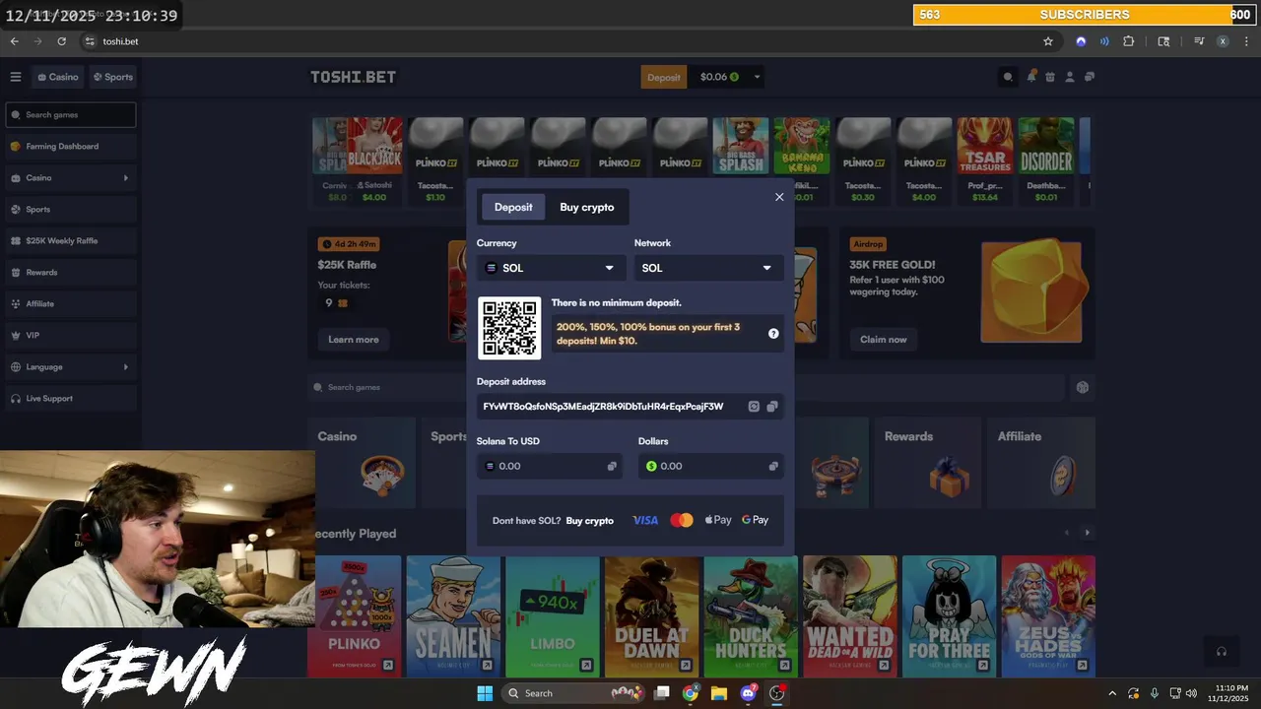Open the Limbo game thumbnail
The width and height of the screenshot is (1261, 709).
(x=553, y=616)
